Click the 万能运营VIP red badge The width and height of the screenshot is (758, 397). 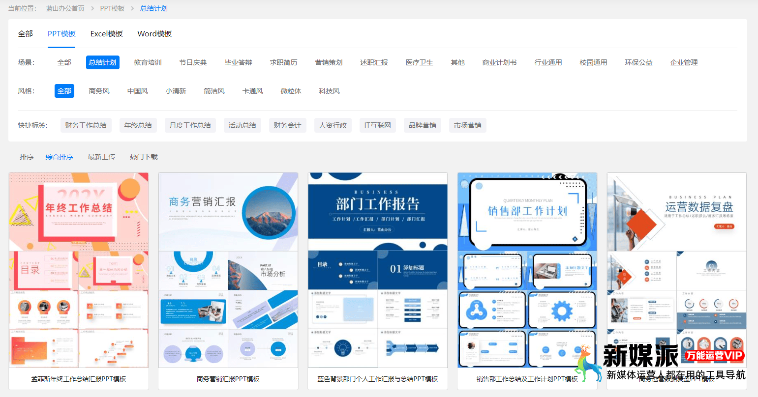(x=714, y=355)
